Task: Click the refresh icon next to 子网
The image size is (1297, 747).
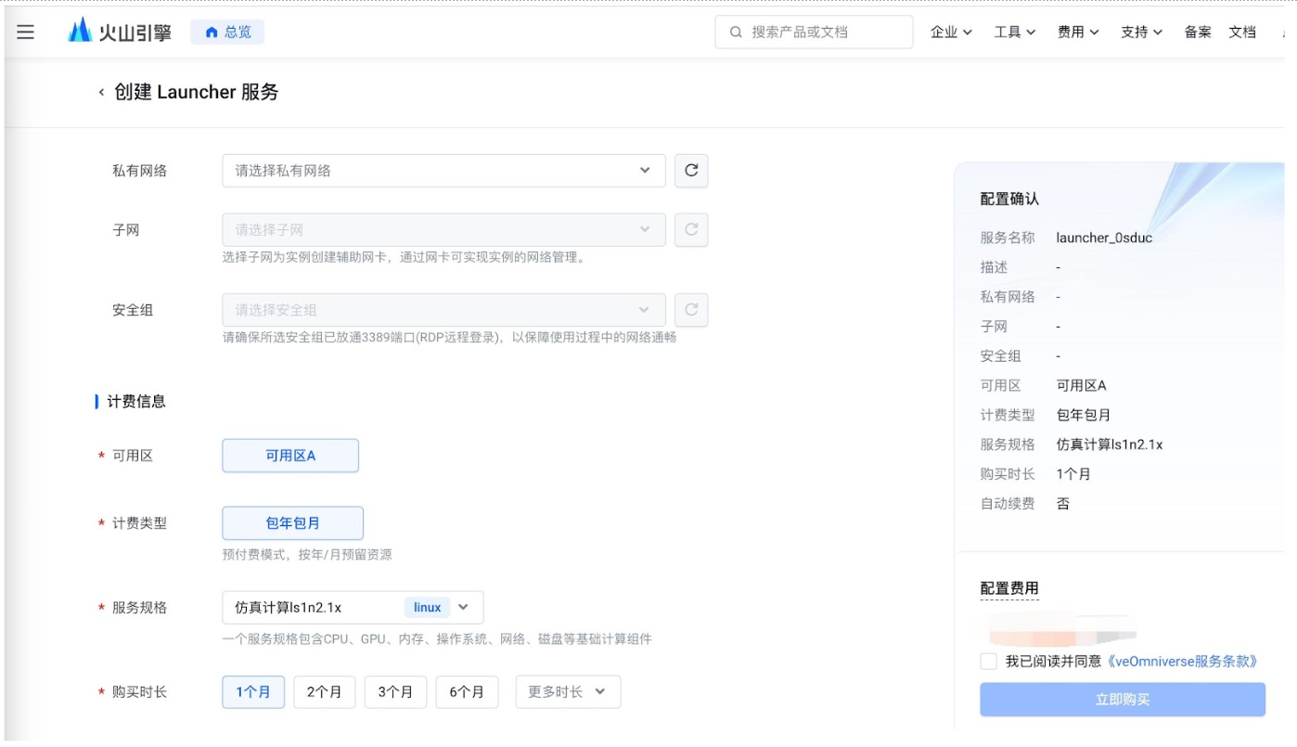Action: click(x=691, y=230)
